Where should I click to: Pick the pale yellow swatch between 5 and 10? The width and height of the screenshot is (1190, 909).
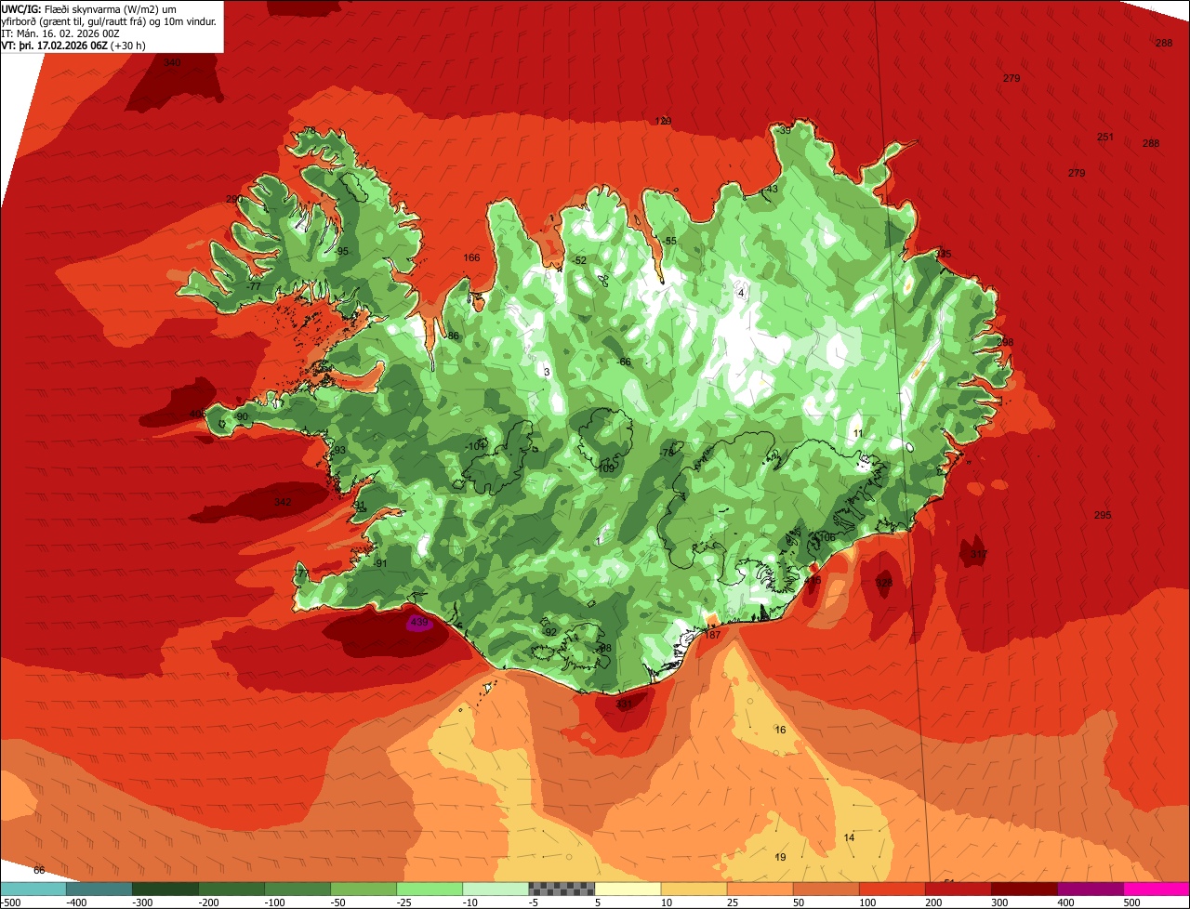pos(628,889)
